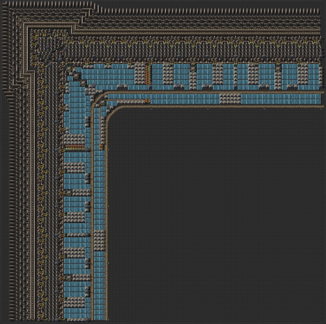Click the inserter pair below the vertical gray strip
This screenshot has height=324, width=326.
(101, 147)
